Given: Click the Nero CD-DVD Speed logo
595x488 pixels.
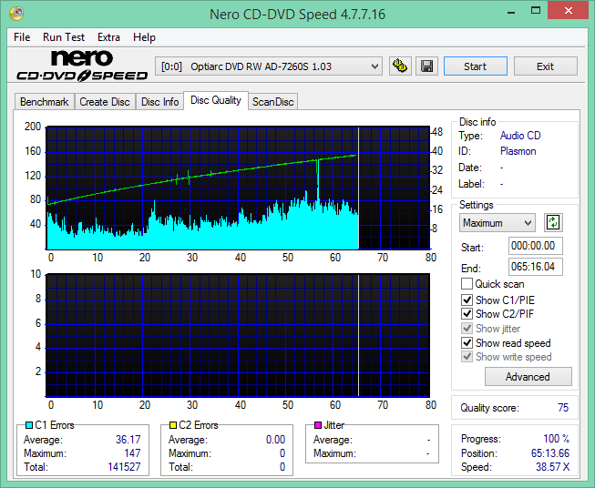Looking at the screenshot, I should pyautogui.click(x=82, y=66).
